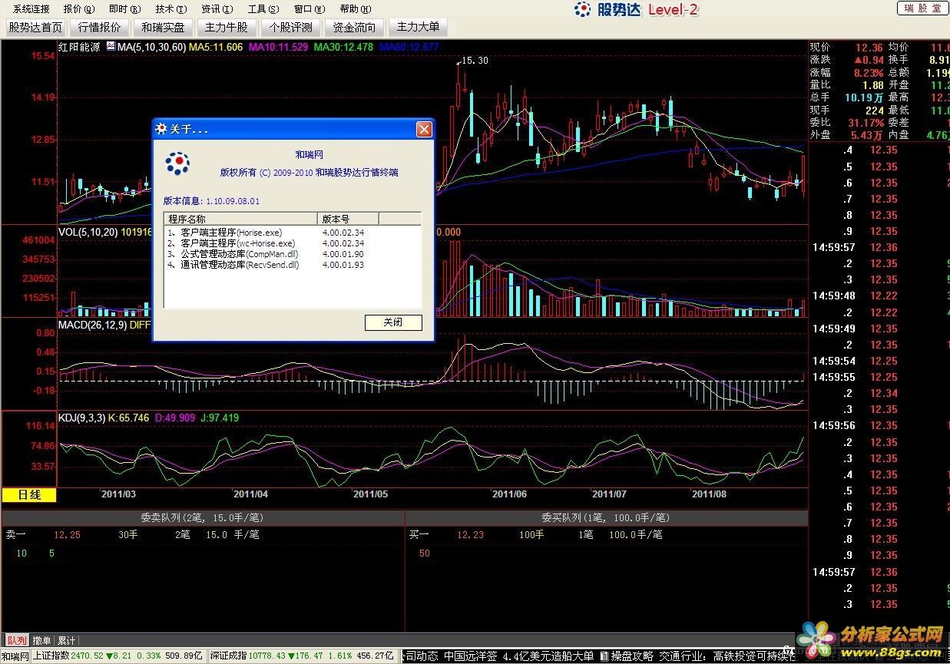Click the 版本信息 1.10.09.08.01 text
The width and height of the screenshot is (950, 664).
point(211,201)
